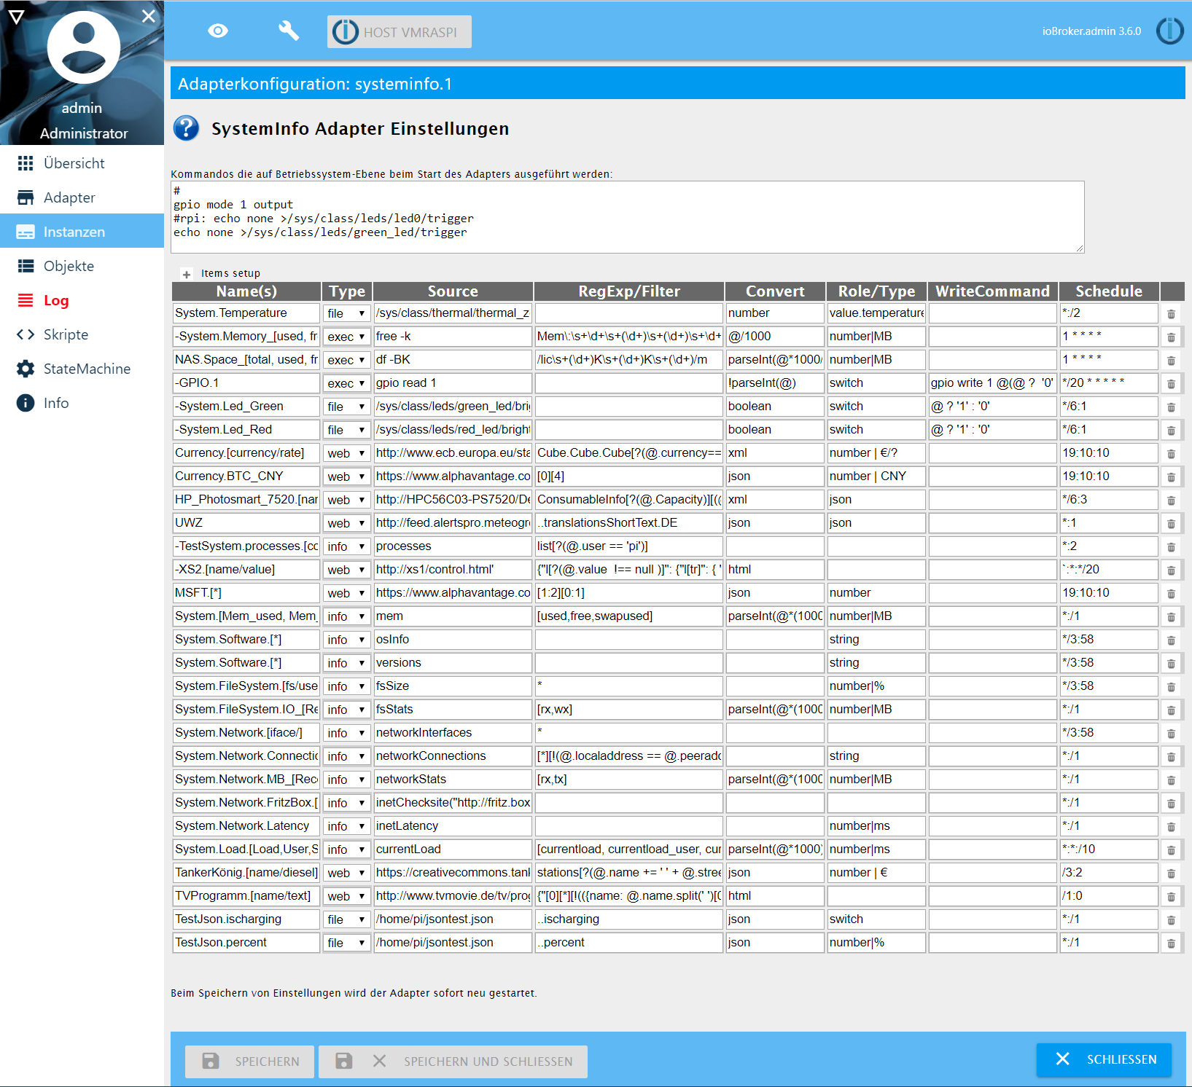Open Type dropdown for -GPIO.1
Image resolution: width=1192 pixels, height=1087 pixels.
pos(347,383)
